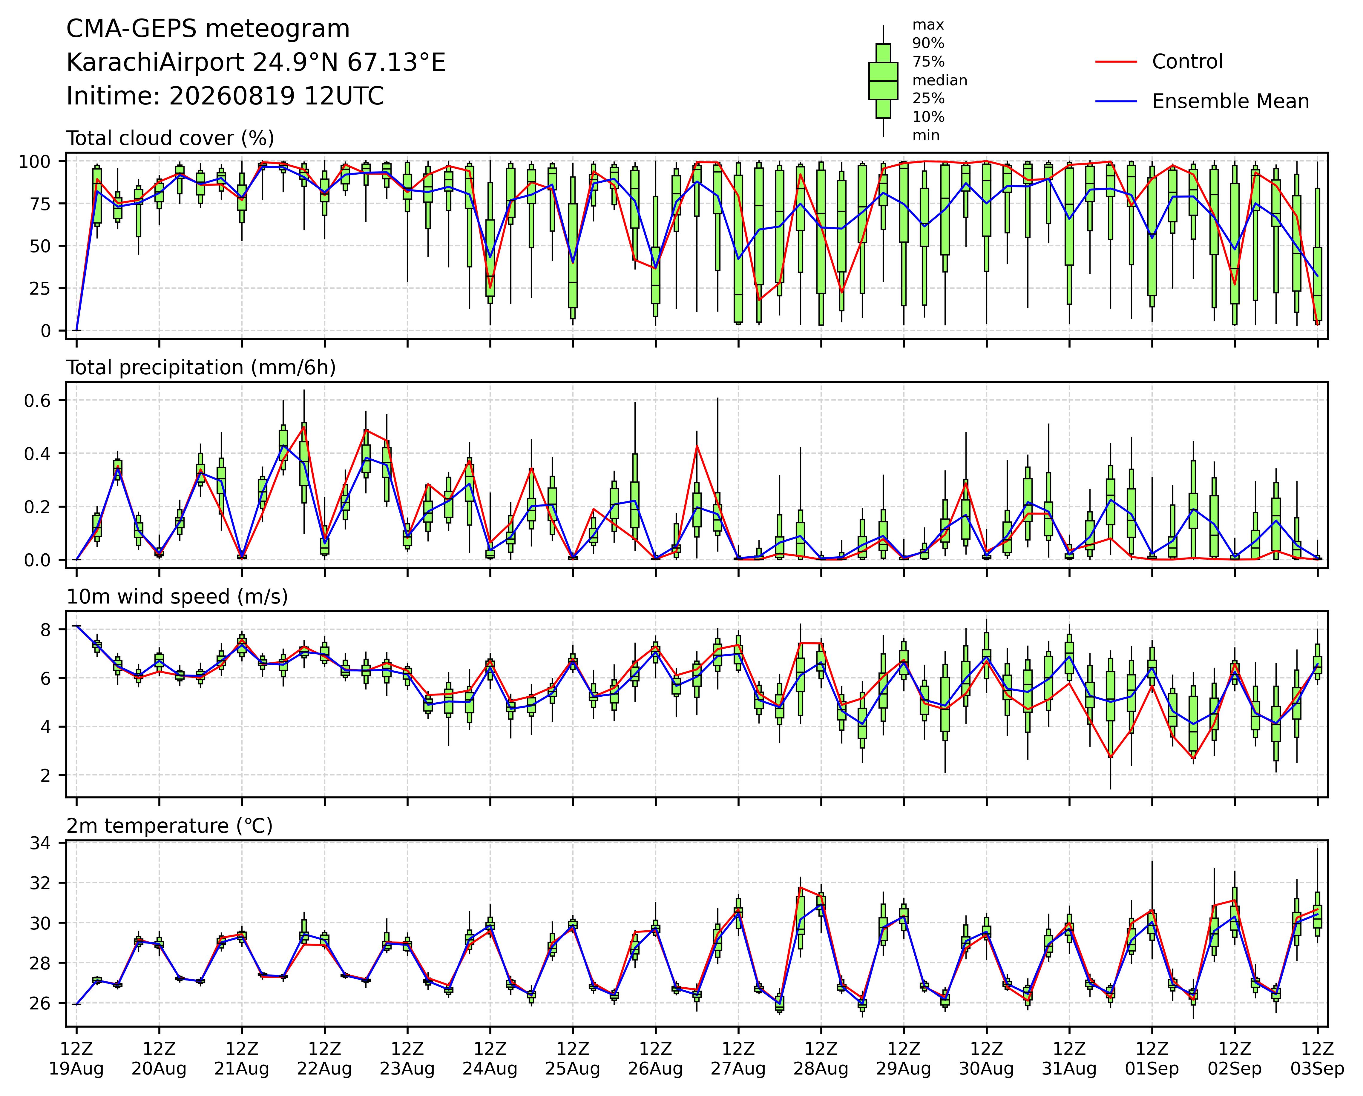Click the 90% percentile legend label

[x=928, y=44]
